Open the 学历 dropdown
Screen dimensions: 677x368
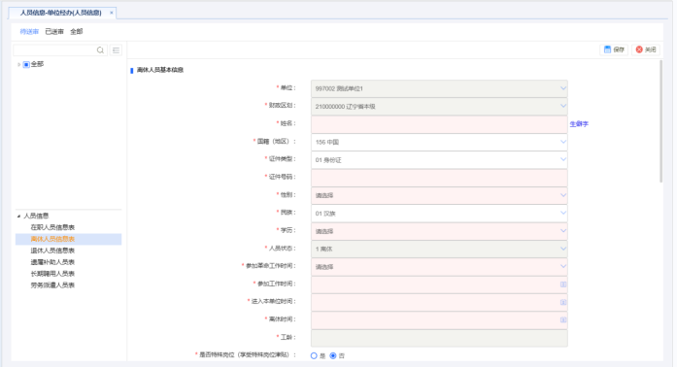pos(439,231)
